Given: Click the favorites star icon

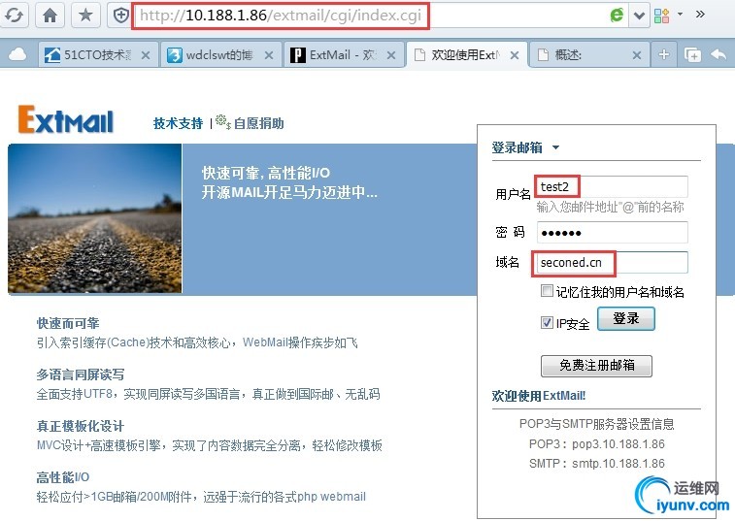Looking at the screenshot, I should 85,16.
